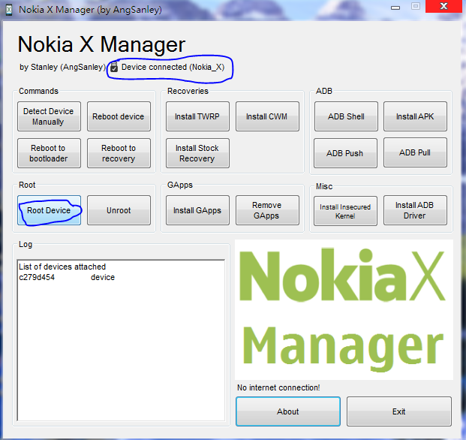This screenshot has width=466, height=440.
Task: Click the Remove GApps button
Action: (267, 210)
